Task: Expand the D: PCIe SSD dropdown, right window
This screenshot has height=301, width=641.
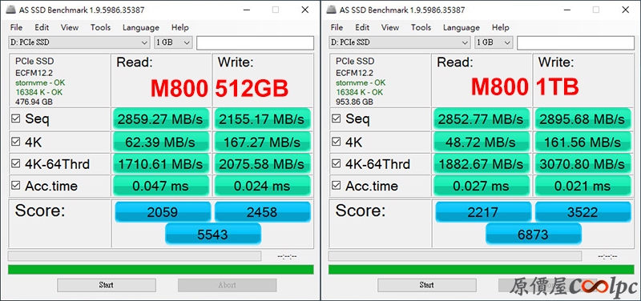Action: [399, 42]
